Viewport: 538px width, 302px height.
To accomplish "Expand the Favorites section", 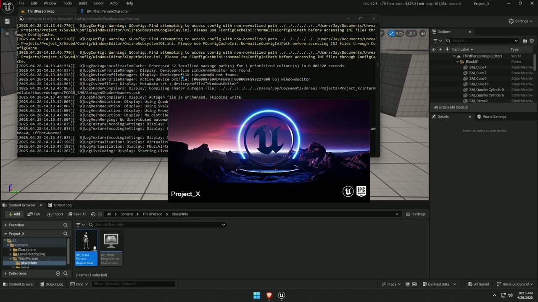I will pyautogui.click(x=5, y=225).
